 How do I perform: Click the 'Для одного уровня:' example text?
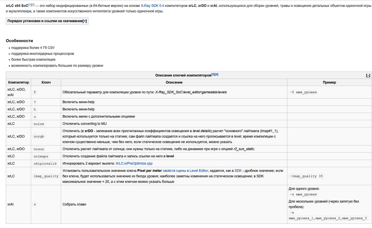[x=304, y=189]
